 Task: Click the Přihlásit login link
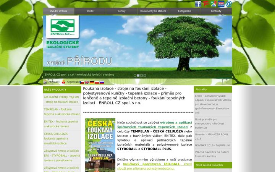53,82
